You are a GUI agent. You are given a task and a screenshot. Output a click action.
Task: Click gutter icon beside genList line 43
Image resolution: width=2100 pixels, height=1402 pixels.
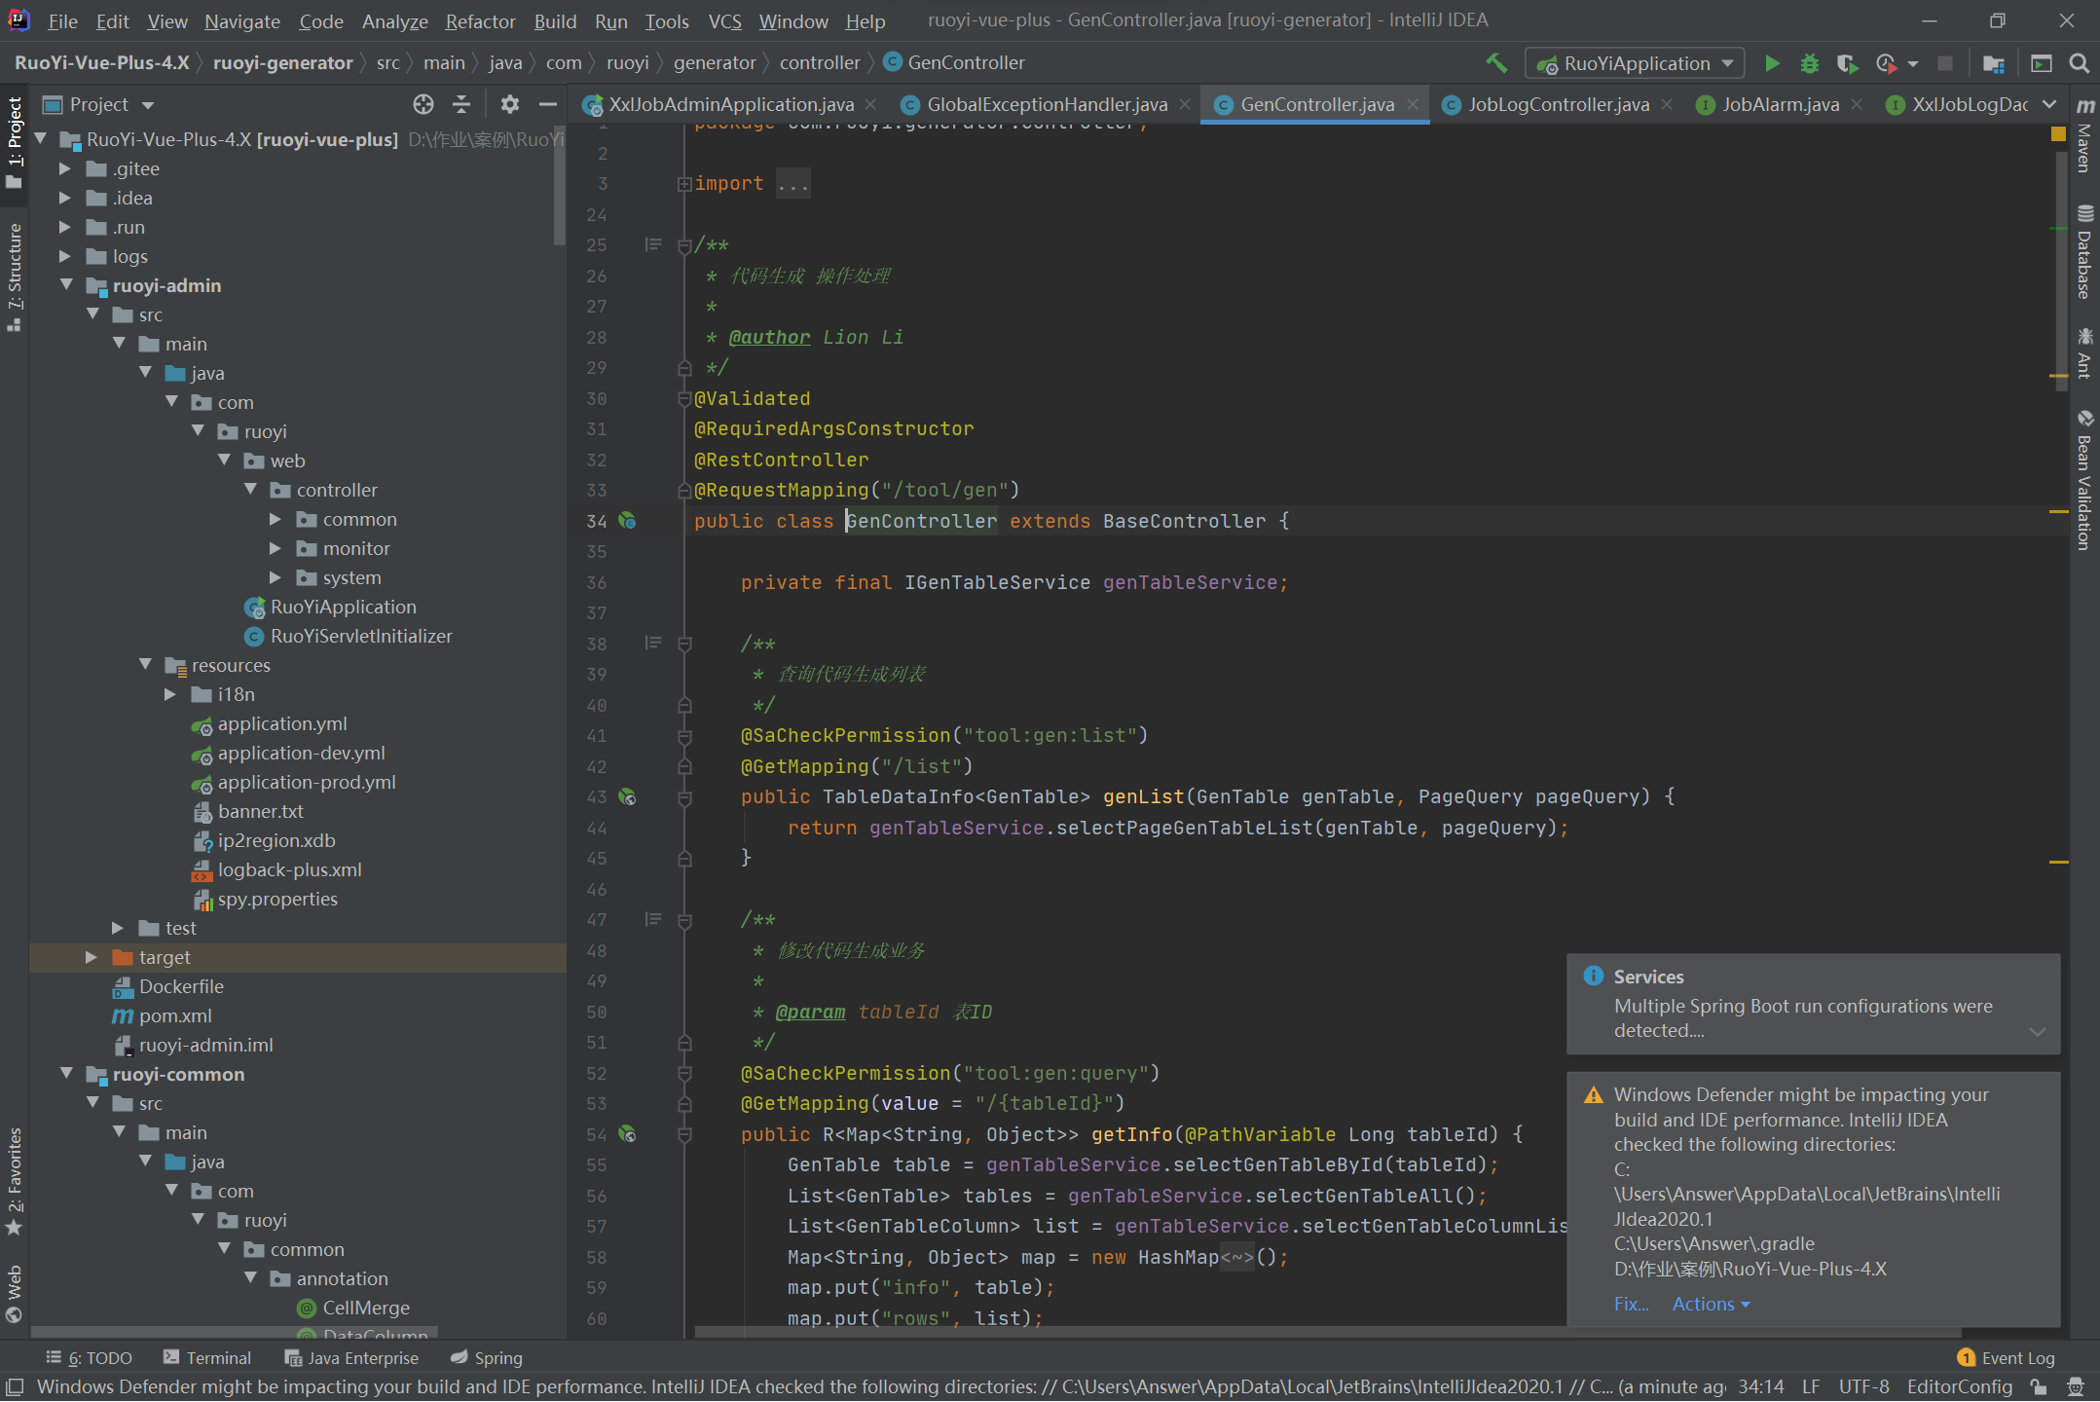point(627,796)
